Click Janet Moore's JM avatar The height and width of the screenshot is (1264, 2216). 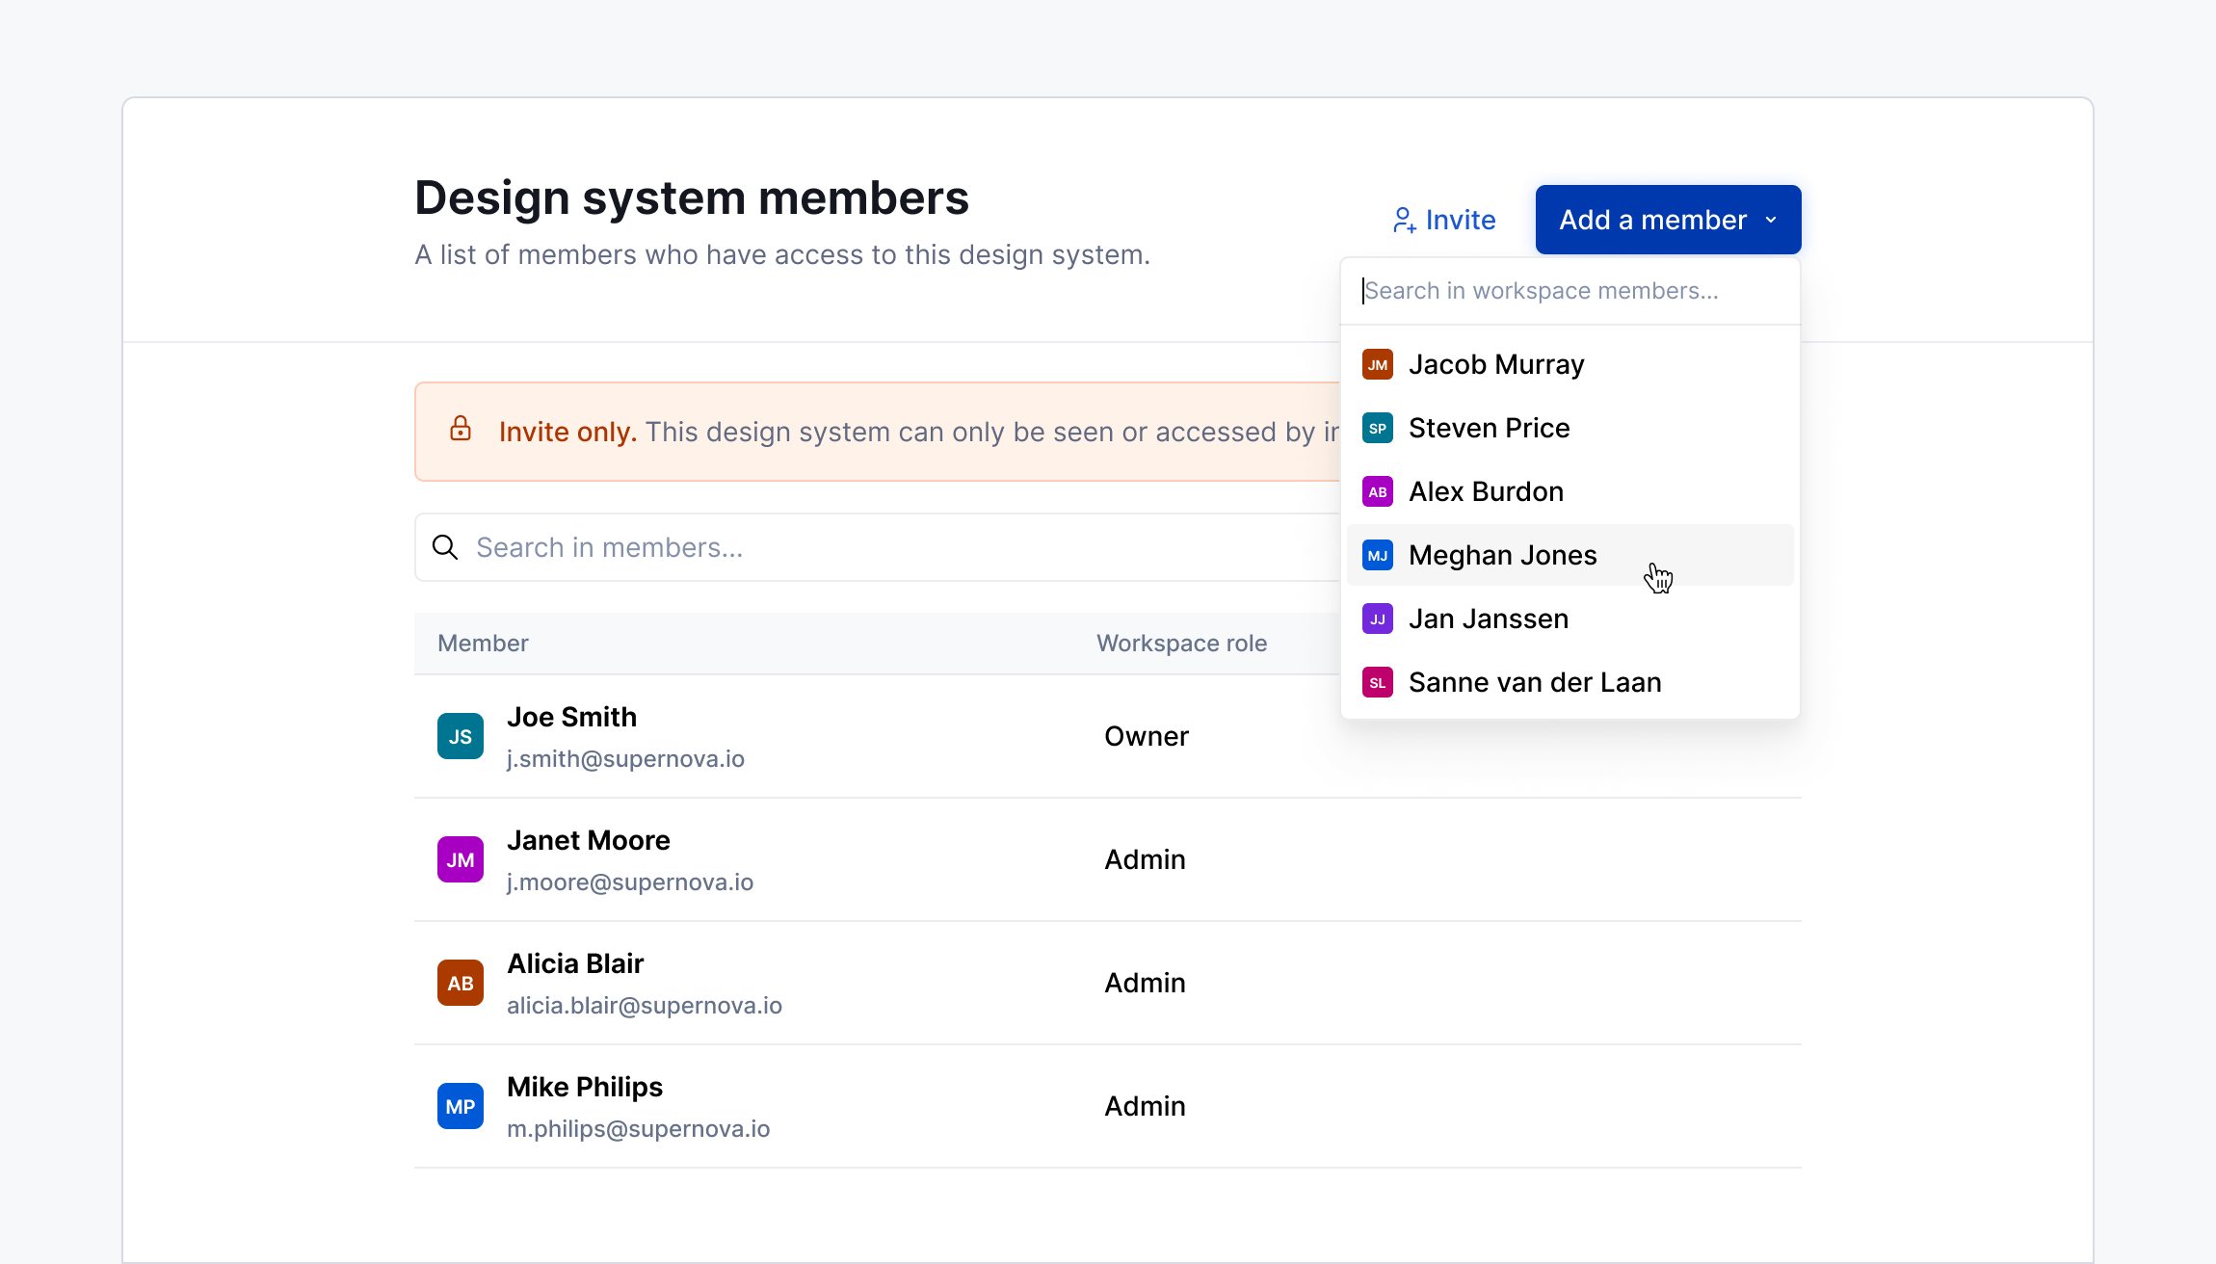pos(461,859)
